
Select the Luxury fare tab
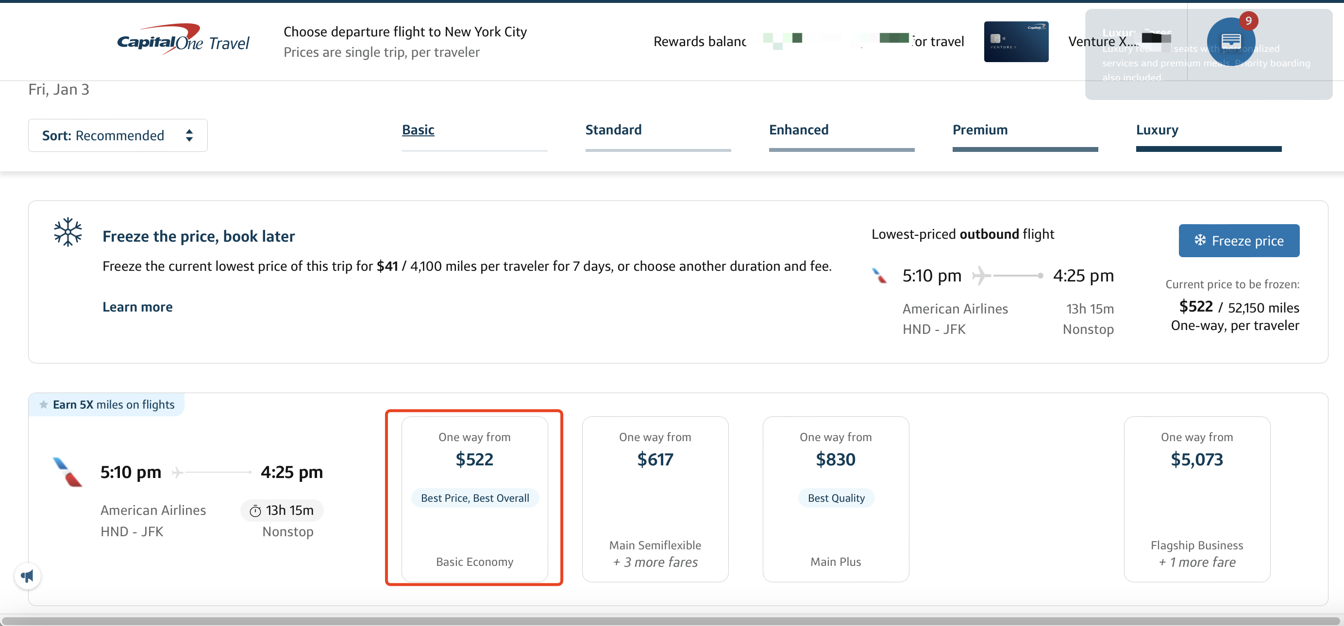(x=1157, y=130)
